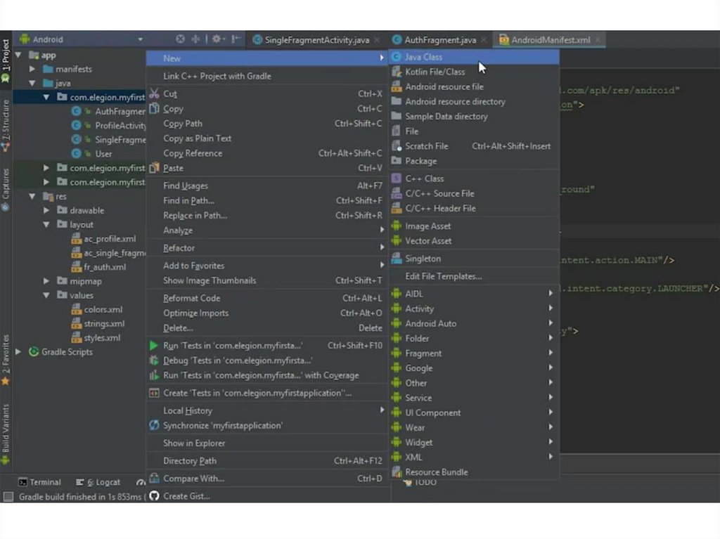Select strings.xml in the values folder
Viewport: 720px width, 539px height.
(x=104, y=324)
